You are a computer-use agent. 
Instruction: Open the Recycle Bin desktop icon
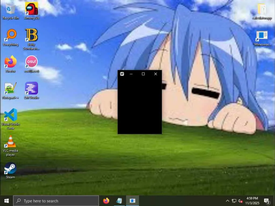(x=10, y=11)
